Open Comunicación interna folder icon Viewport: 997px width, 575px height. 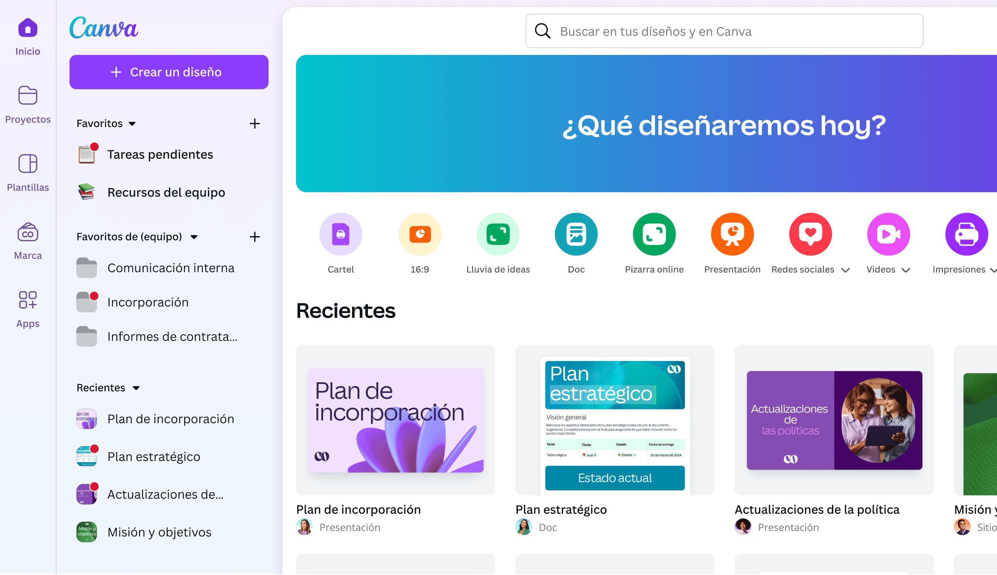tap(87, 268)
